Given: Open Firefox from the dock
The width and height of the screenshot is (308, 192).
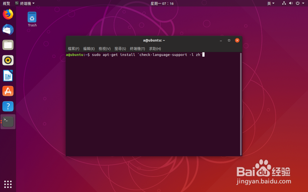Looking at the screenshot, I should [x=8, y=14].
